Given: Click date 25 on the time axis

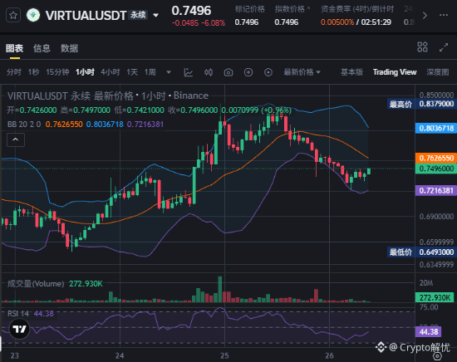Looking at the screenshot, I should pyautogui.click(x=224, y=355).
